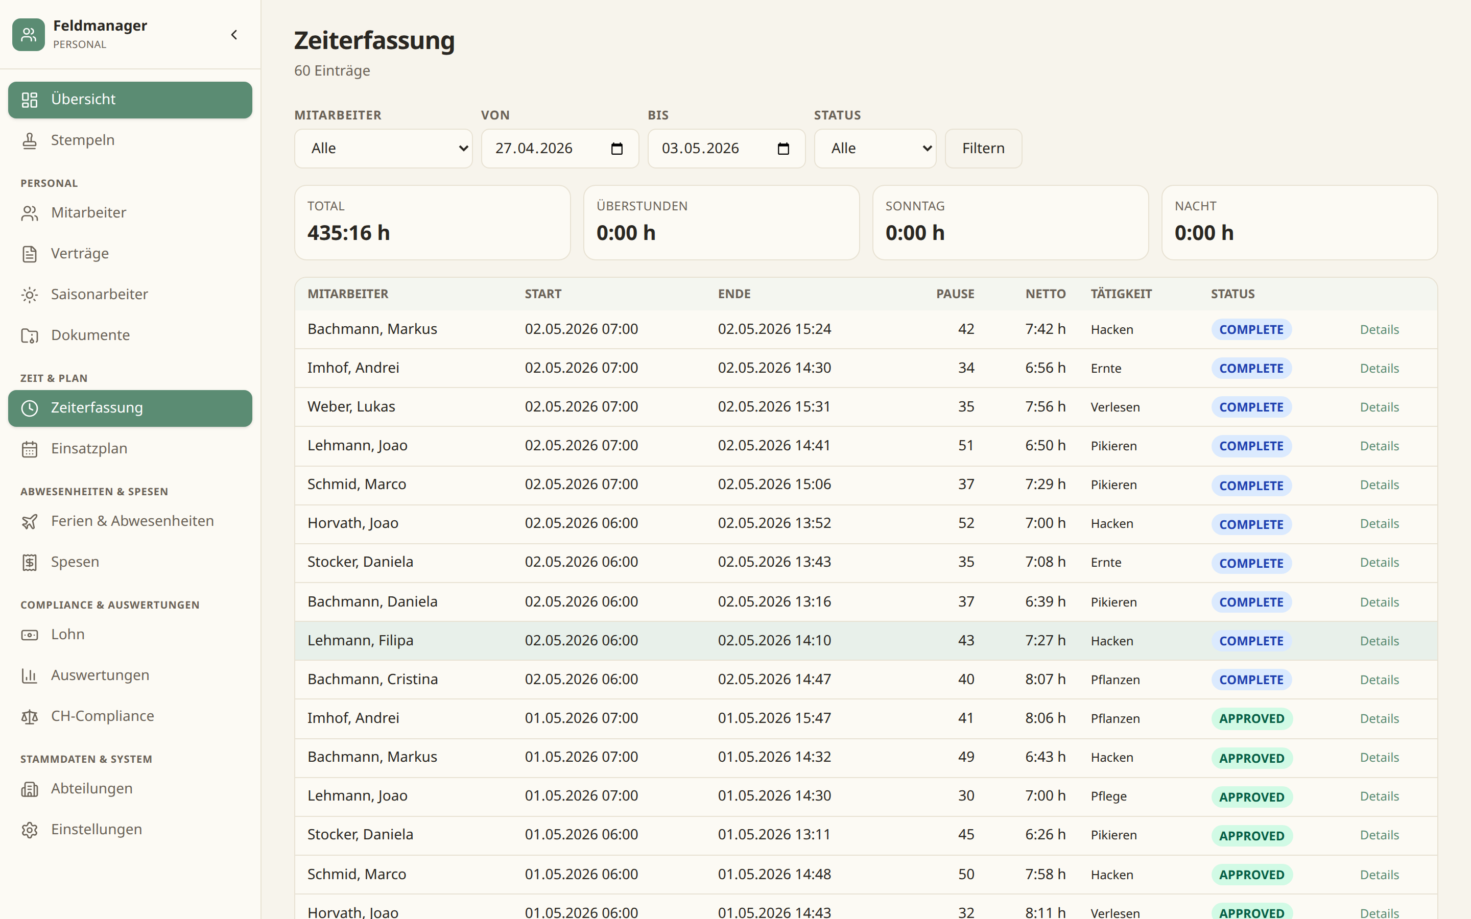Open Details for Weber, Lukas entry
Image resolution: width=1471 pixels, height=919 pixels.
point(1379,407)
